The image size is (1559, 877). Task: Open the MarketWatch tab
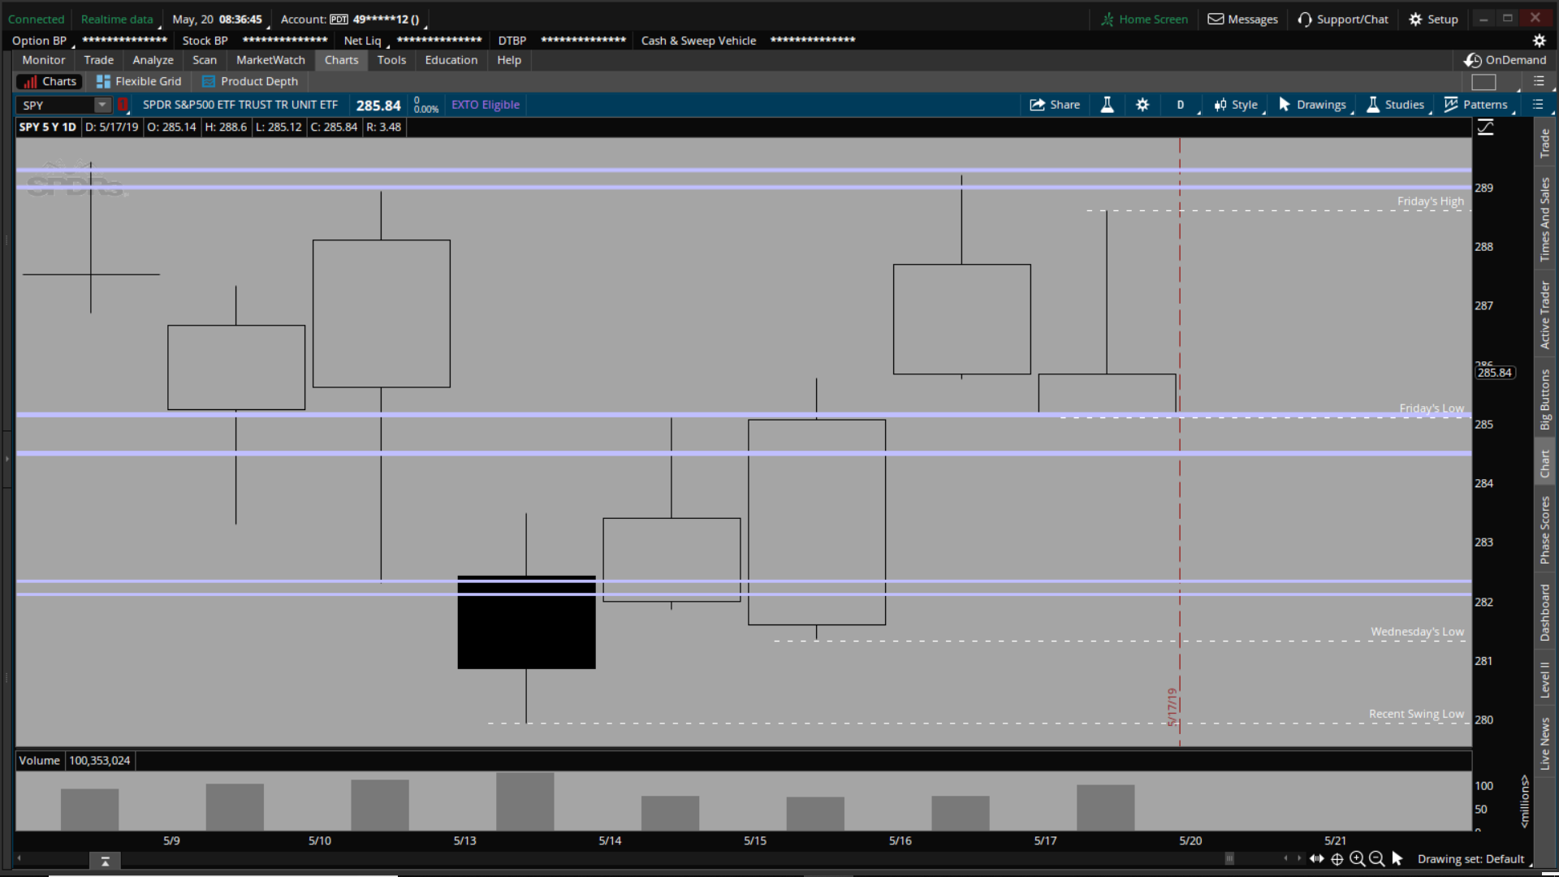pyautogui.click(x=270, y=60)
